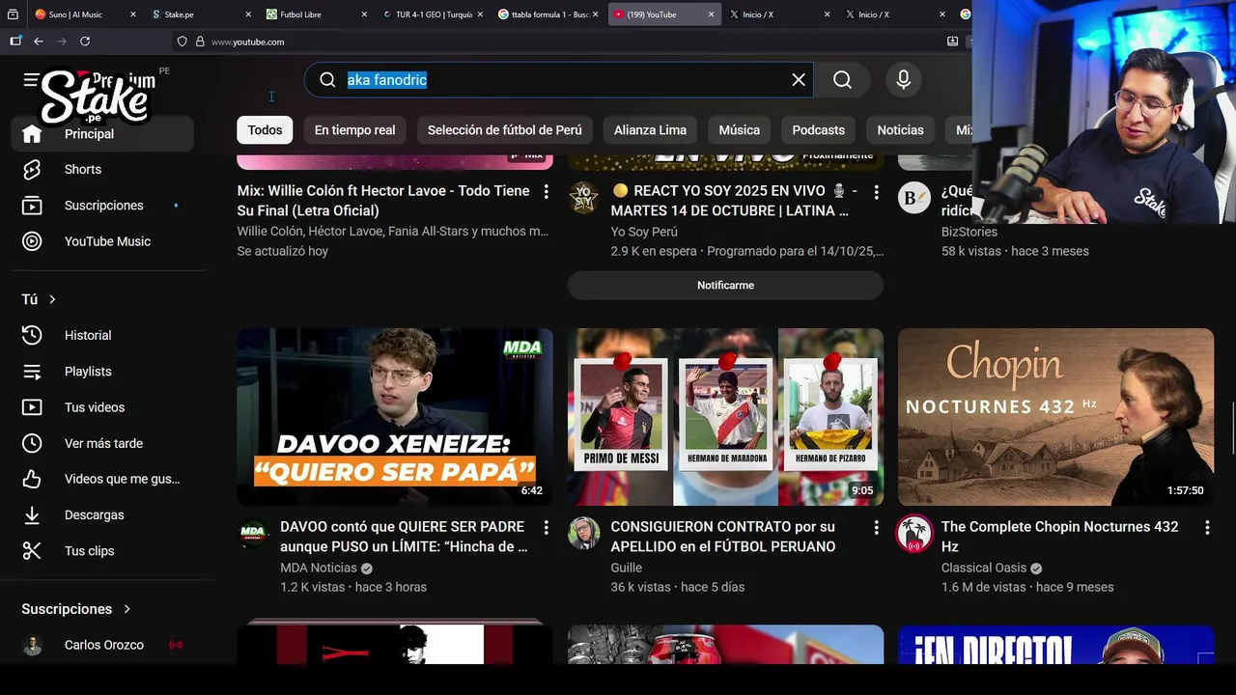The width and height of the screenshot is (1236, 695).
Task: Open the Chopin Nocturnes 432 Hz thumbnail
Action: click(1055, 417)
